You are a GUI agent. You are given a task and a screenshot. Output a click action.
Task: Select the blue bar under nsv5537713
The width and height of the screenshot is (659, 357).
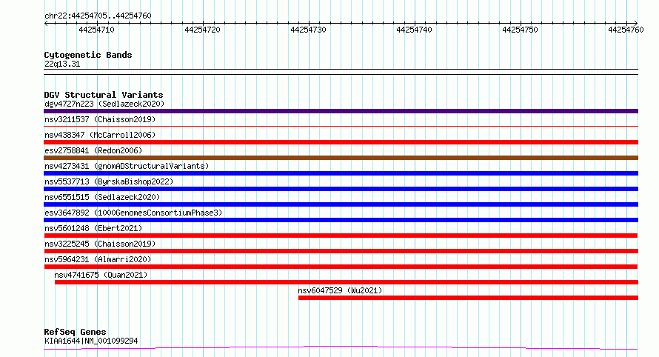pyautogui.click(x=341, y=189)
